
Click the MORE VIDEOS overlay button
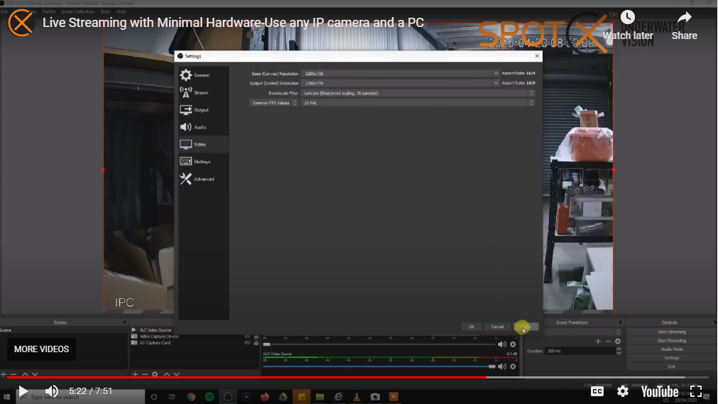42,349
